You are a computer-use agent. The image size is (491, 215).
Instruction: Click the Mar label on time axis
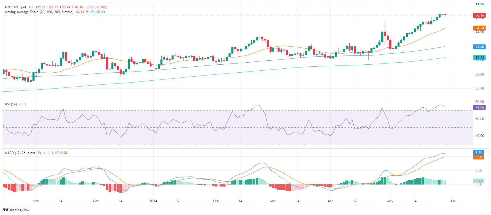(273, 201)
